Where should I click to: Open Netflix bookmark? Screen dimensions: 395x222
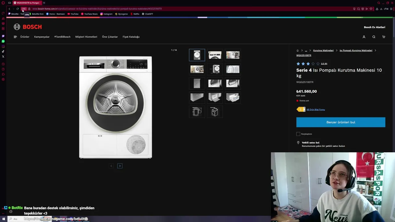135,14
